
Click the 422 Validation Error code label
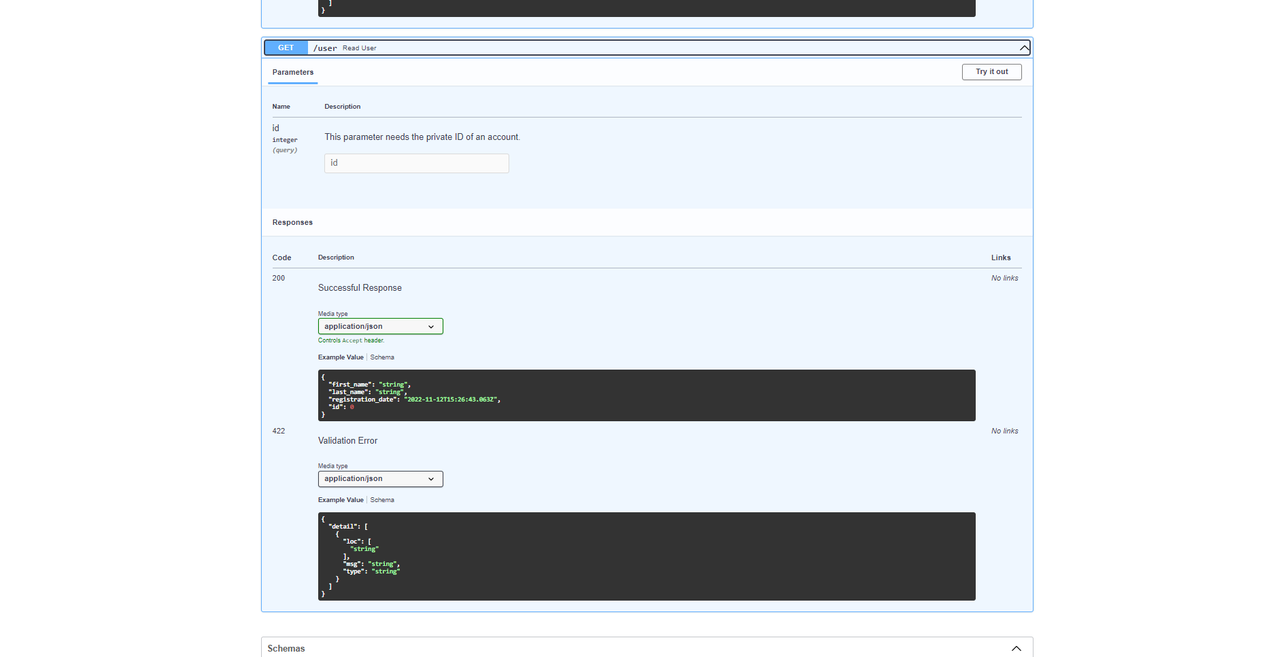coord(279,431)
